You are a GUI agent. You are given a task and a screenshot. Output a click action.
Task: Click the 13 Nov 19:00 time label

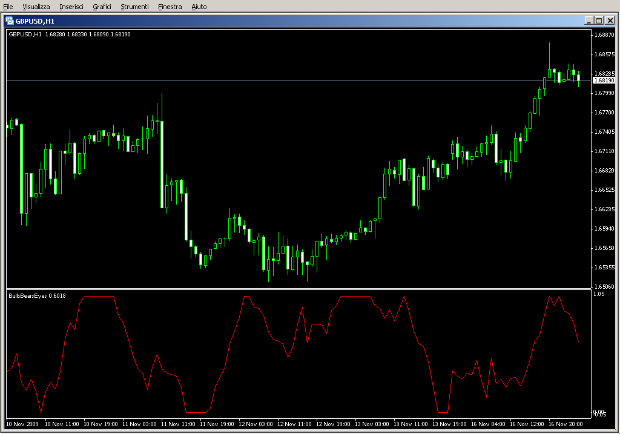(450, 424)
